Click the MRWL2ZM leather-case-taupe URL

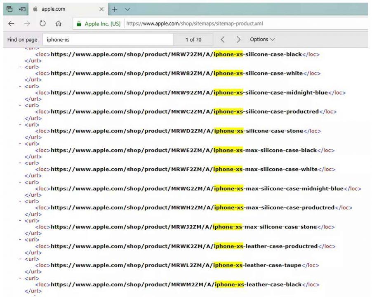pos(176,265)
